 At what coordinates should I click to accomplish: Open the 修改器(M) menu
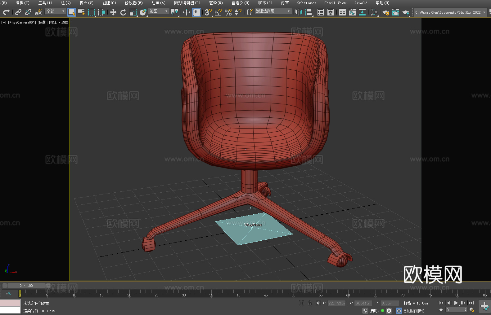pyautogui.click(x=134, y=3)
